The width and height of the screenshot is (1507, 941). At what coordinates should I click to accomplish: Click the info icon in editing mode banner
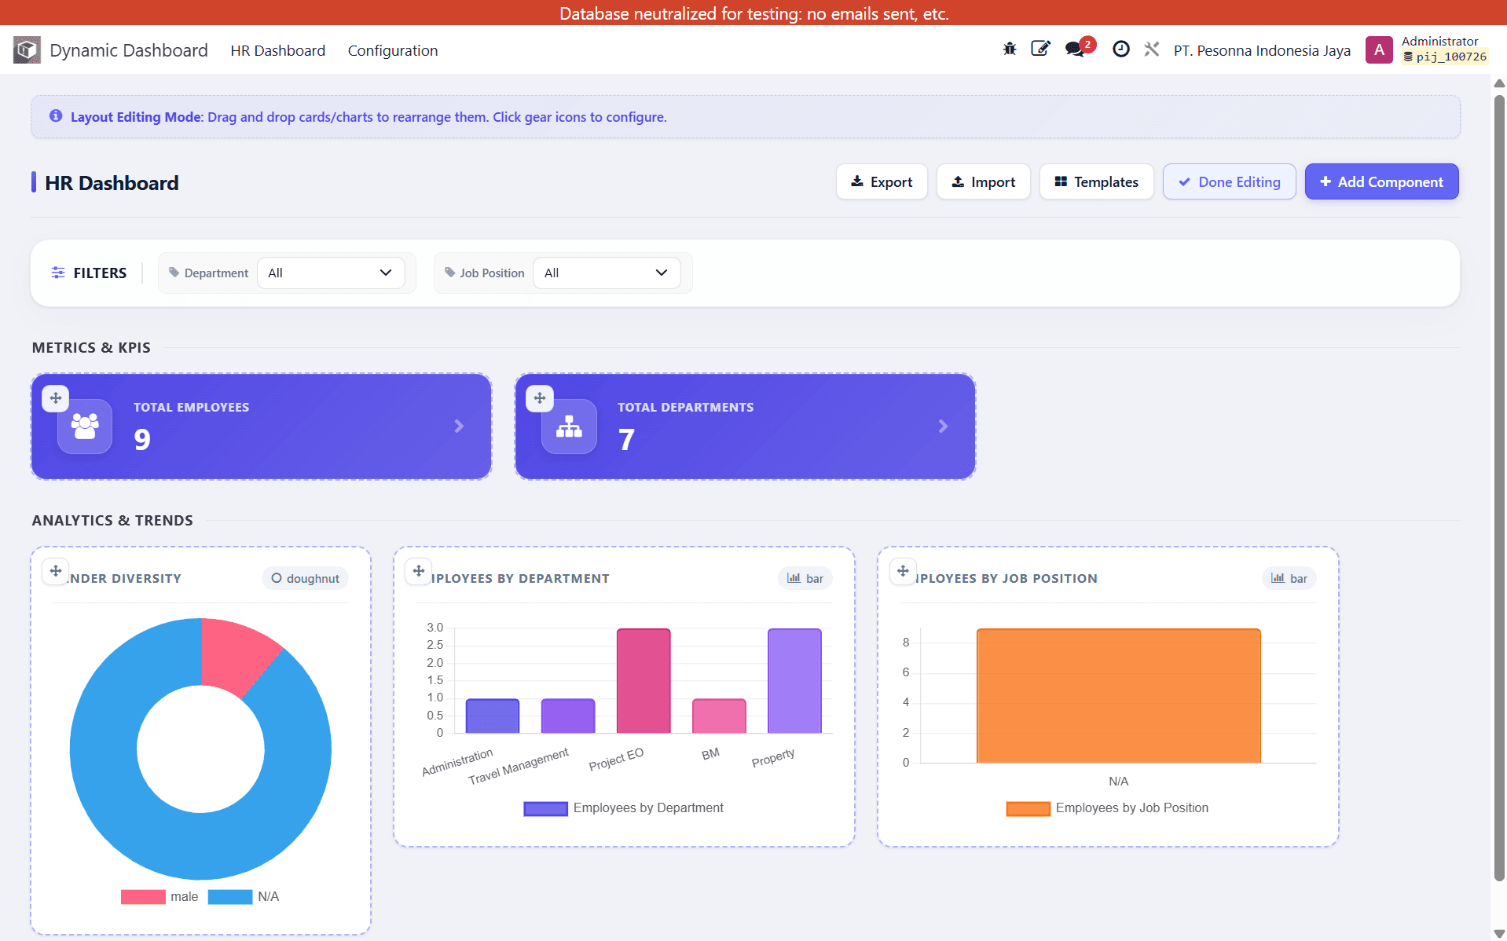(56, 116)
